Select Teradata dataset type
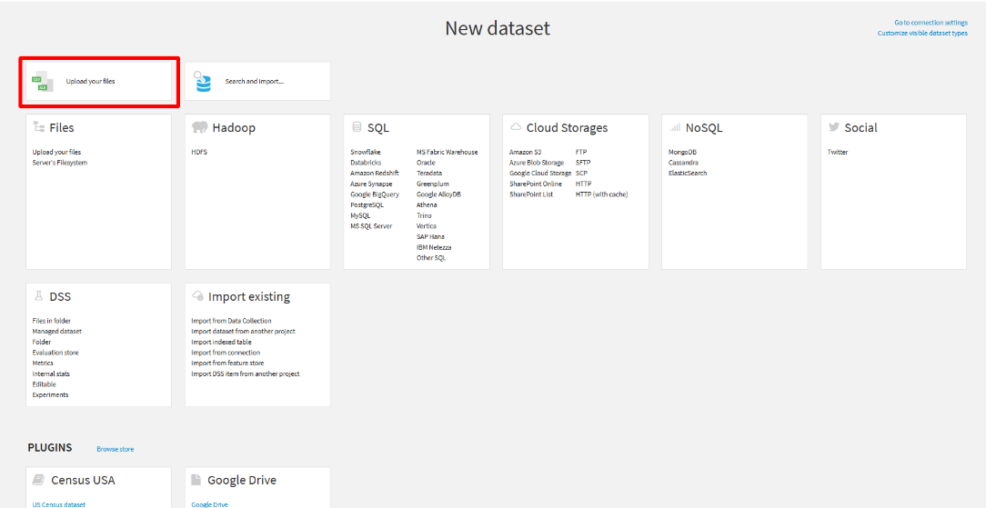 (x=428, y=174)
